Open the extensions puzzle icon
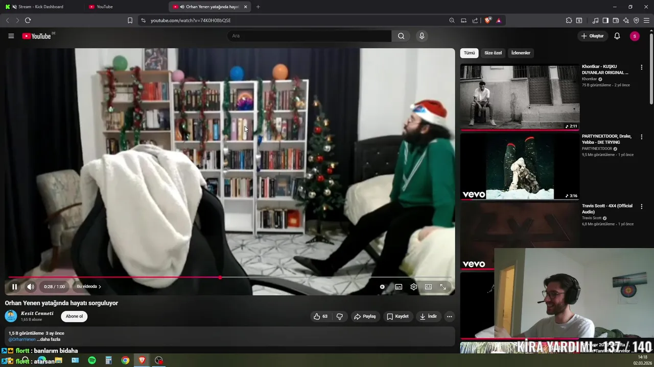 tap(569, 20)
